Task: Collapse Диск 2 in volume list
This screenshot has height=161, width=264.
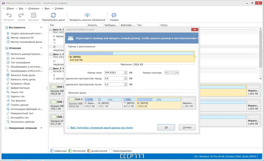Action: pos(50,69)
